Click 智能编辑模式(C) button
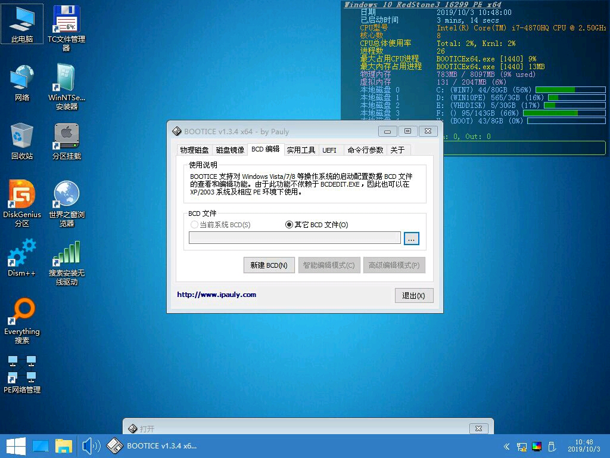Image resolution: width=610 pixels, height=458 pixels. (329, 265)
